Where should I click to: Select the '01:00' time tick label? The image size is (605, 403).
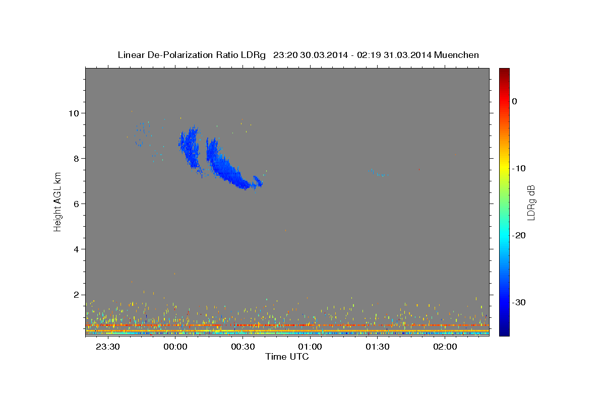(x=310, y=347)
